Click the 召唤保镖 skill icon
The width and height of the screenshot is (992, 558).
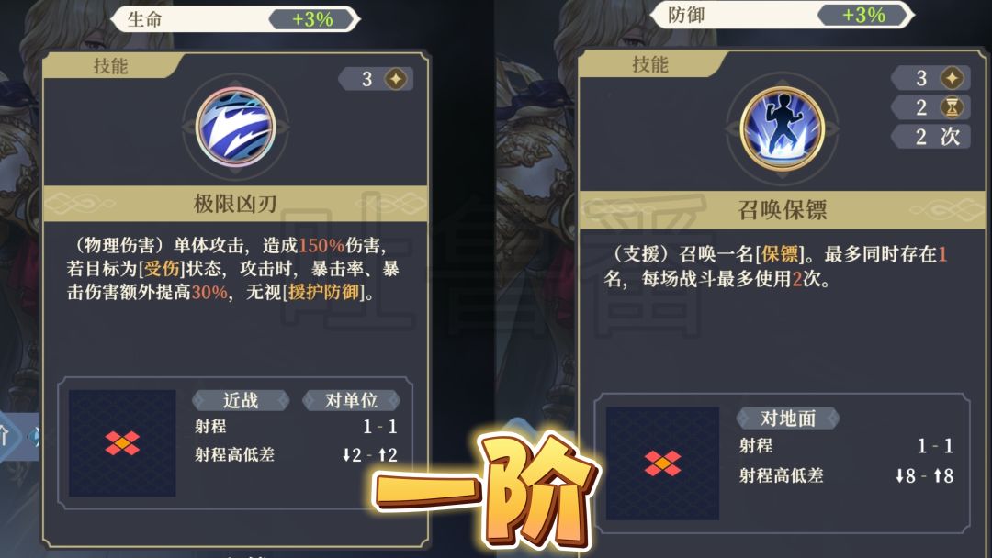[x=782, y=128]
